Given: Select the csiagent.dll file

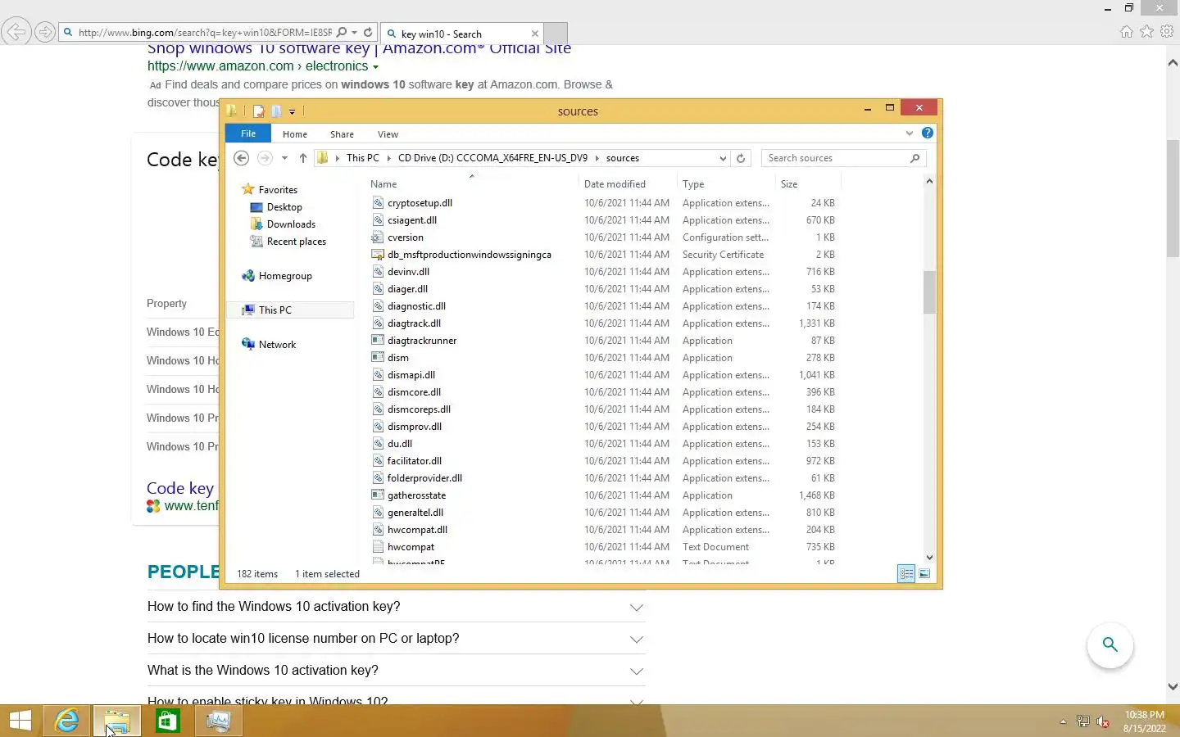Looking at the screenshot, I should [x=412, y=220].
